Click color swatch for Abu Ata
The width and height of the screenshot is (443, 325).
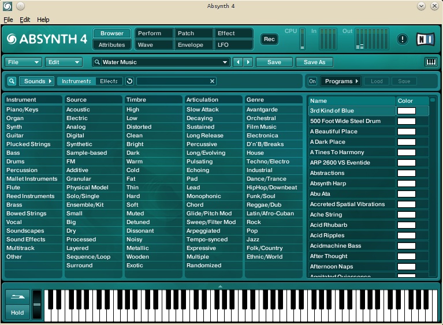pos(407,194)
